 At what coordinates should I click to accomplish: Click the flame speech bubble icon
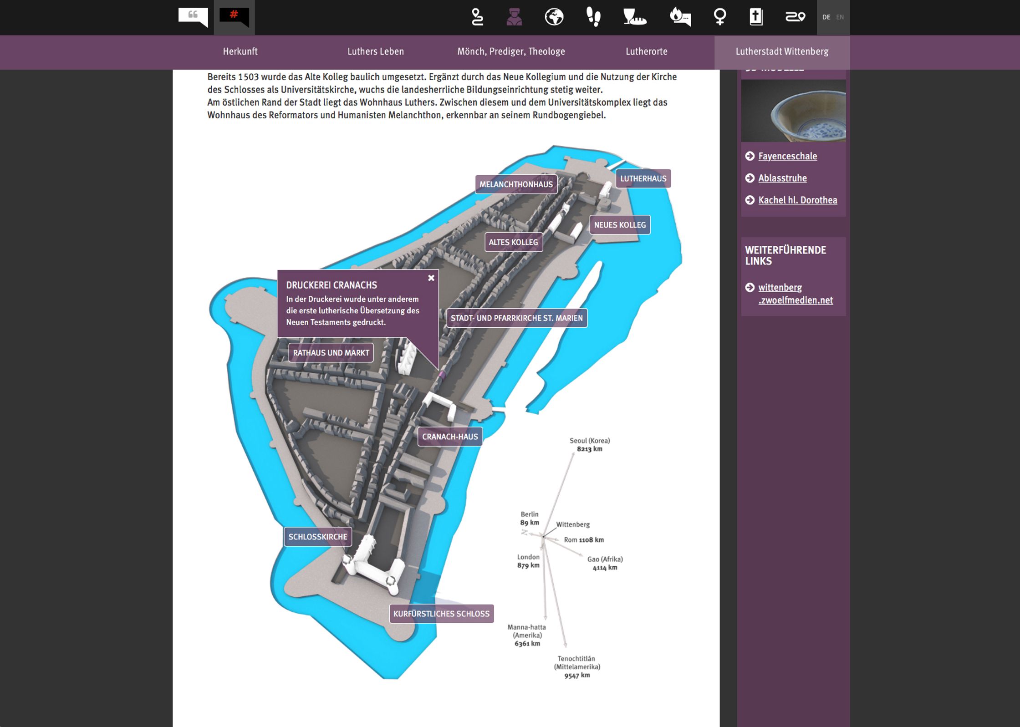pyautogui.click(x=680, y=17)
